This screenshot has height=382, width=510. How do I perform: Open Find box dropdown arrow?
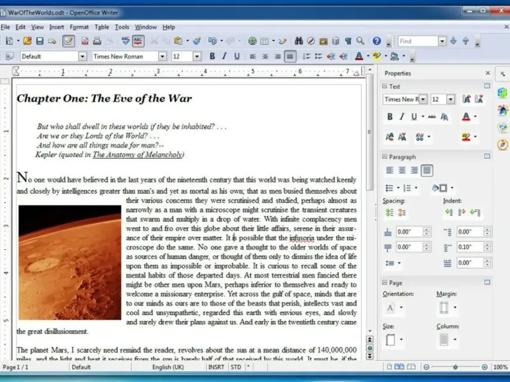click(x=442, y=41)
